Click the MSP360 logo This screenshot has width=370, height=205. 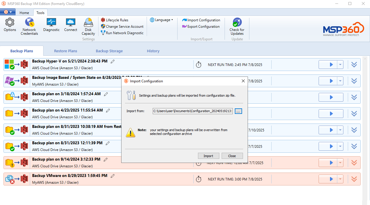click(x=343, y=29)
